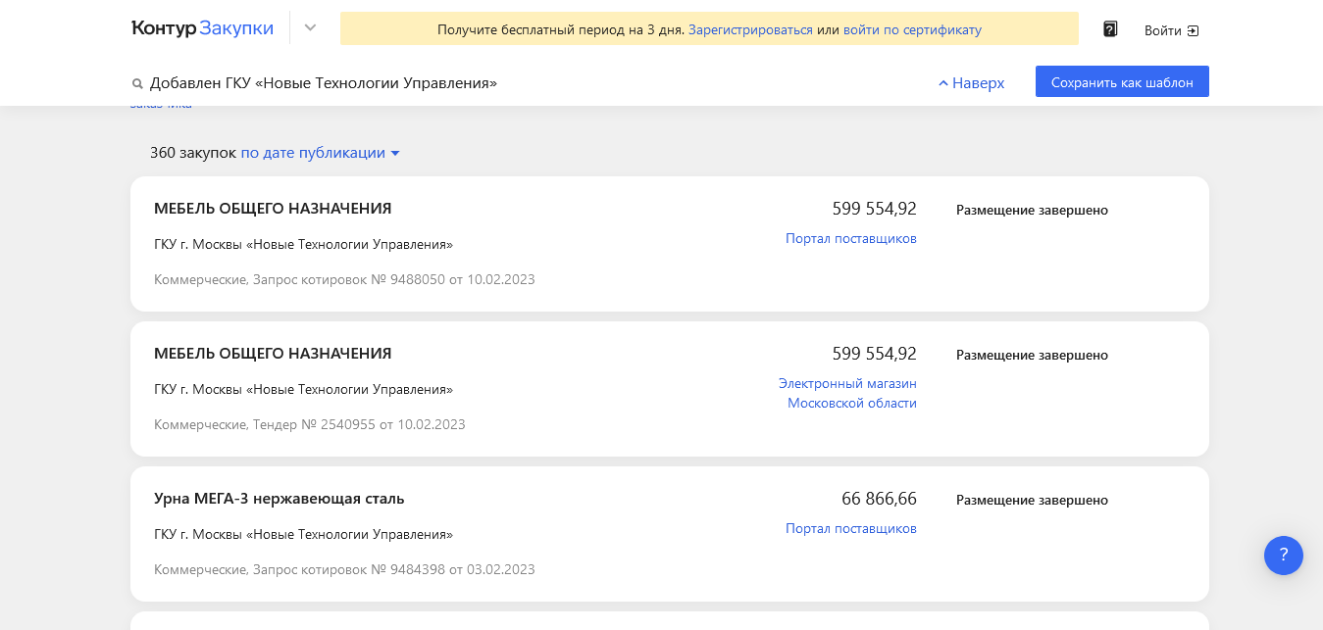
Task: Open the Урна МЕГА-3 нержавеющая сталь purchase
Action: click(x=280, y=499)
